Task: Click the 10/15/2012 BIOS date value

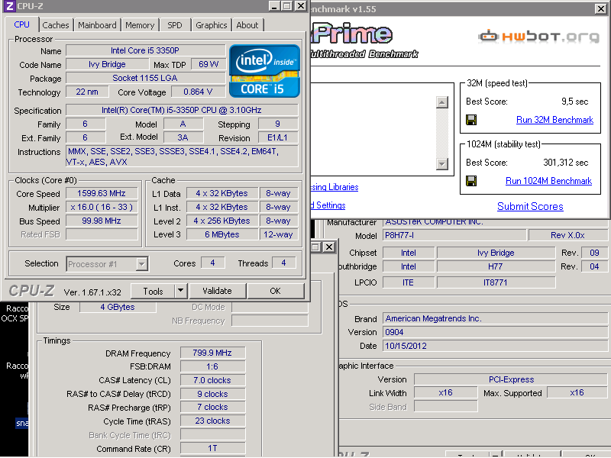Action: [x=495, y=346]
